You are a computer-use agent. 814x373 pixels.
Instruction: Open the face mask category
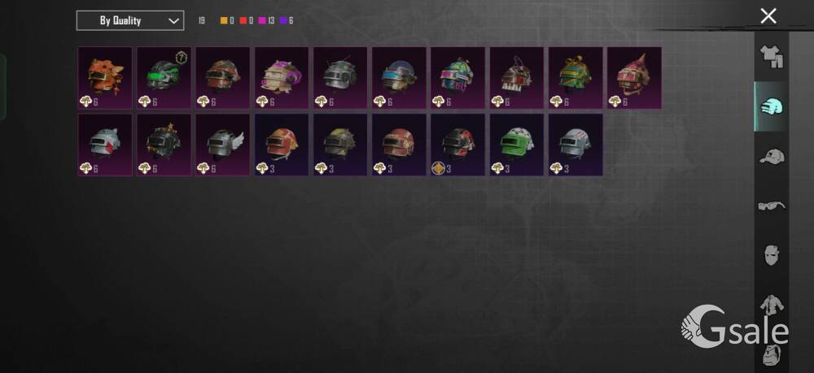(772, 255)
